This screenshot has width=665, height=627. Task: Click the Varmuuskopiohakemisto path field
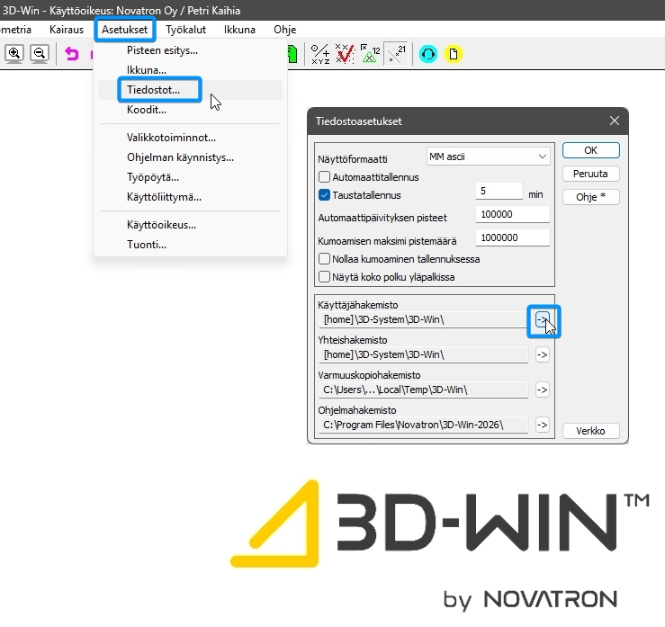pyautogui.click(x=423, y=390)
